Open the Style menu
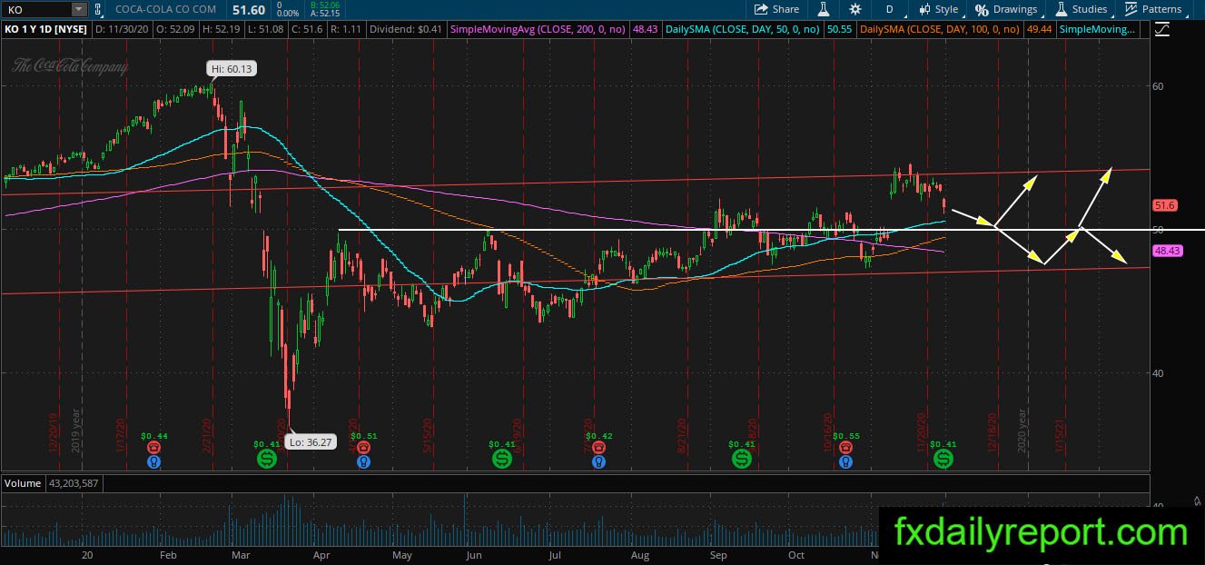The height and width of the screenshot is (565, 1205). click(x=939, y=9)
